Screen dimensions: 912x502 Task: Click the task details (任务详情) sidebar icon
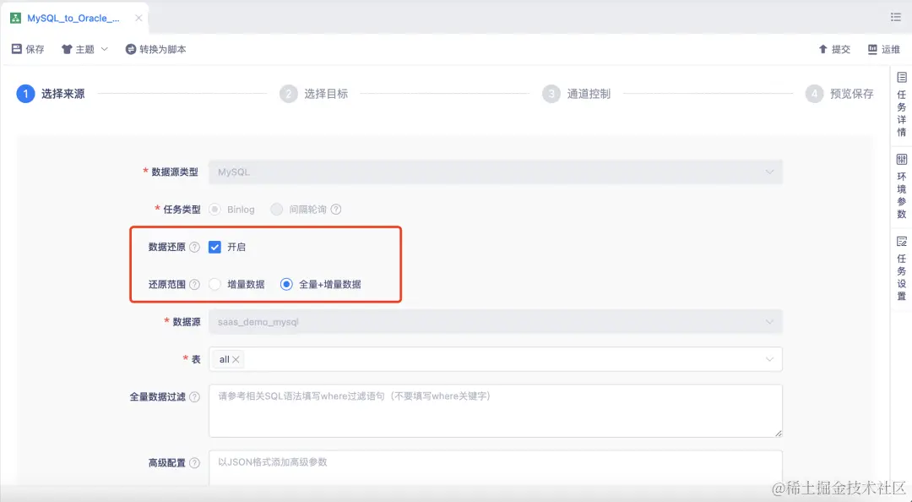(902, 78)
